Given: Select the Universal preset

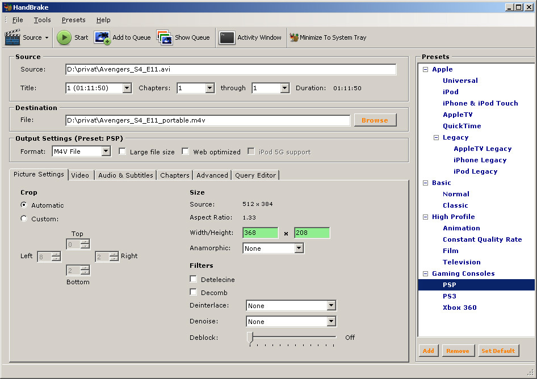Looking at the screenshot, I should pyautogui.click(x=460, y=81).
